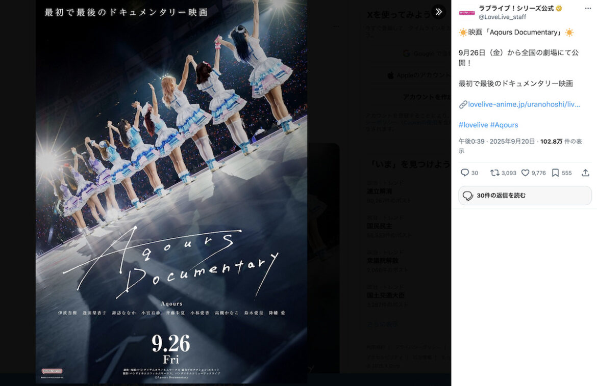This screenshot has width=597, height=386.
Task: Open the LoveLive_staff profile avatar
Action: pyautogui.click(x=466, y=12)
